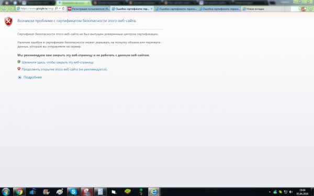The width and height of the screenshot is (314, 196).
Task: Open the blue app icon after Chrome
Action: 32,192
